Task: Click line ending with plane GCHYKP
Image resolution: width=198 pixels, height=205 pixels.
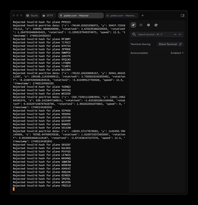Action: [42, 121]
